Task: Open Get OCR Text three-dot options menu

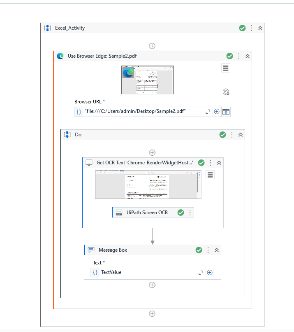Action: tap(211, 163)
